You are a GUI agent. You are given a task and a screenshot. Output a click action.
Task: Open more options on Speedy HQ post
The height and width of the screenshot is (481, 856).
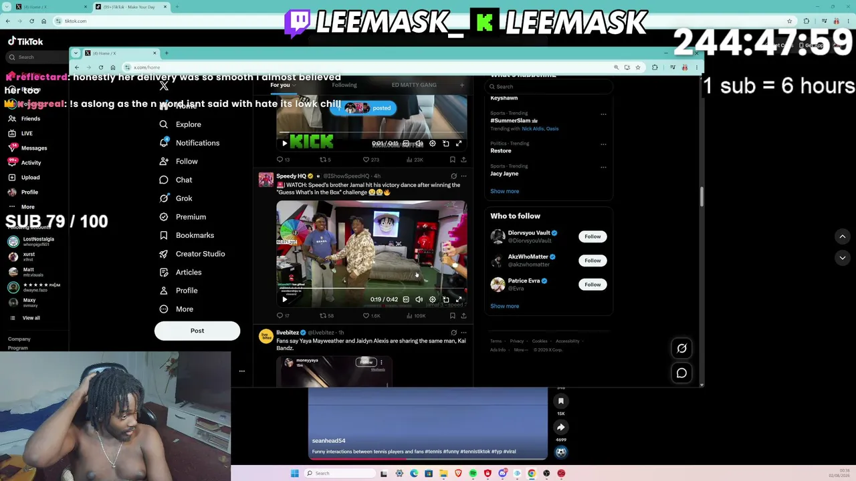(x=463, y=176)
